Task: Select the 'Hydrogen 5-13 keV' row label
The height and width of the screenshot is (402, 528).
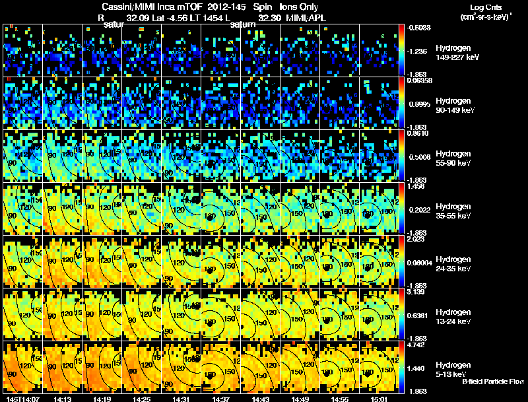Action: (x=453, y=370)
